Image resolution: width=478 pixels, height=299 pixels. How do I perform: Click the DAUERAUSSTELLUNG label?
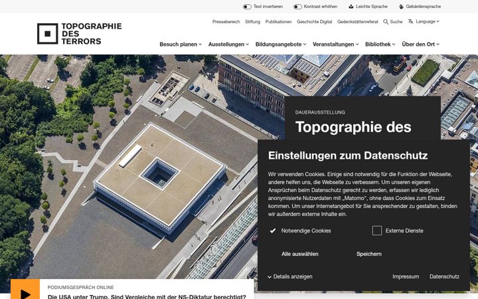tap(320, 112)
